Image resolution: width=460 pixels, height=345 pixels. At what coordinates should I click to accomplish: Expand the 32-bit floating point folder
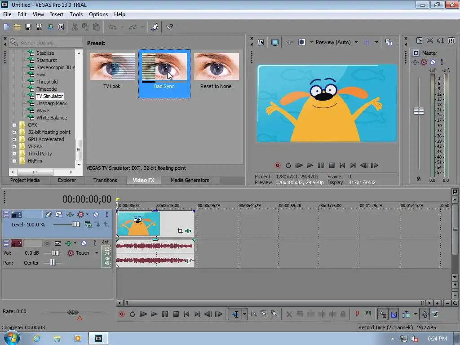tap(14, 132)
